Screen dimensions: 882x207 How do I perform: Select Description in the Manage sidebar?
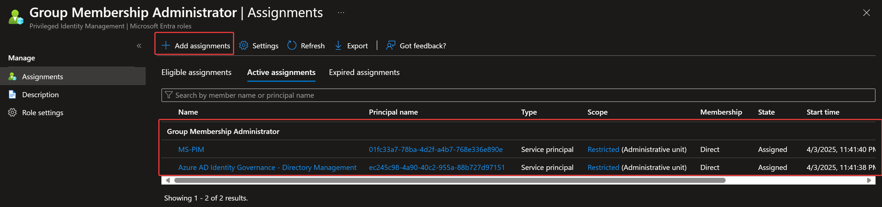(x=40, y=95)
